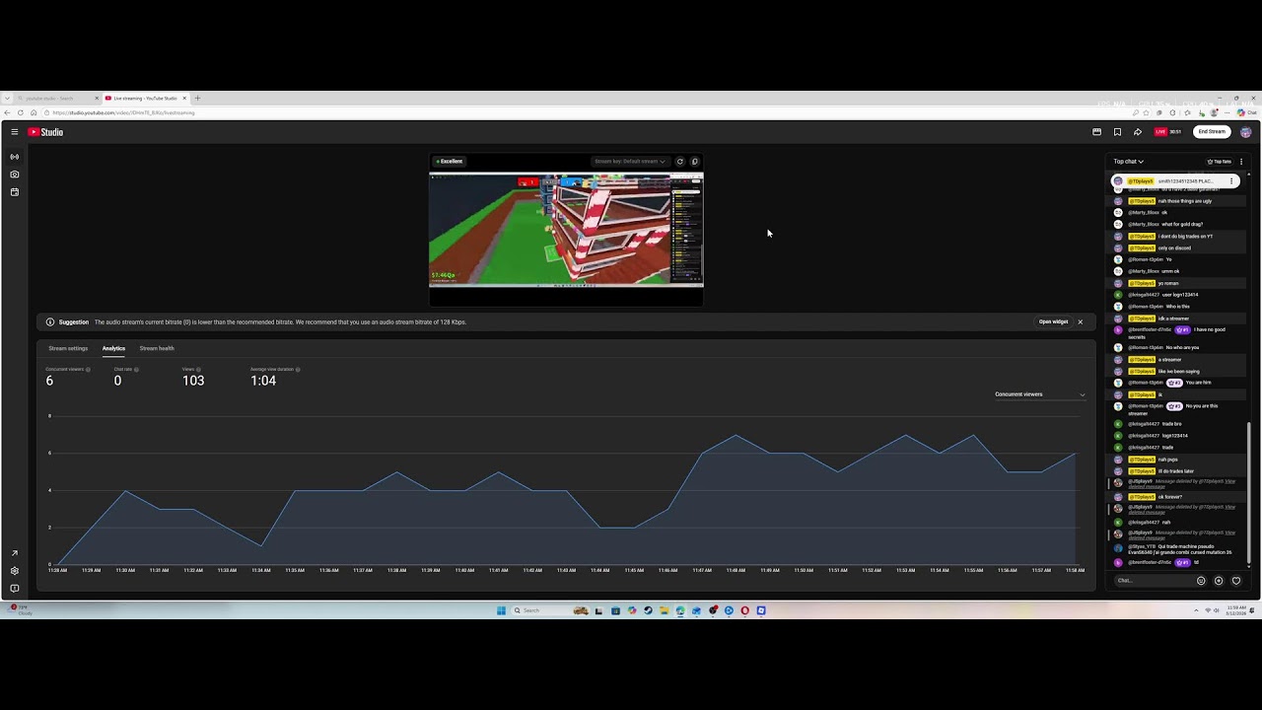Click the super chat dollar icon

[1219, 581]
